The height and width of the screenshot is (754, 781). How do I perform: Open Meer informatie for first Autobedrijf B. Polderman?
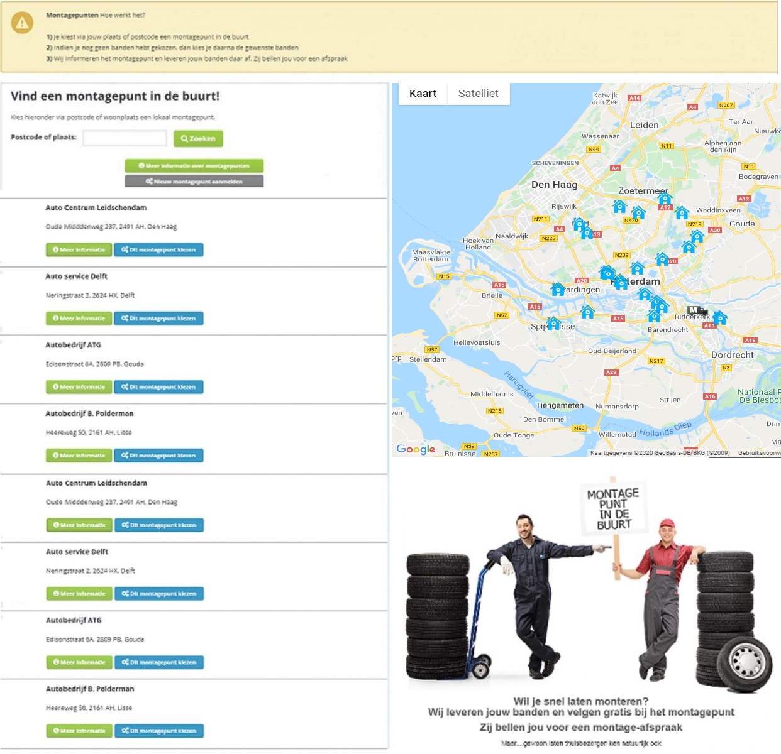[x=79, y=456]
